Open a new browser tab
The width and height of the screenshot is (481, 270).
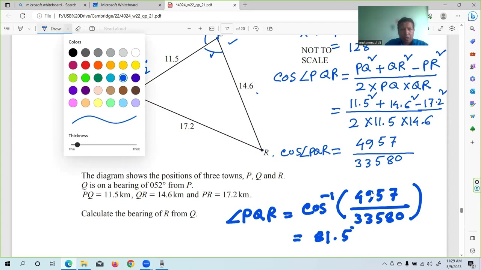(x=245, y=5)
